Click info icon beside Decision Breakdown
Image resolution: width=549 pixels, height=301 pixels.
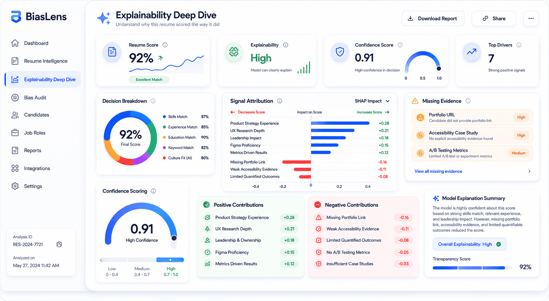[153, 101]
